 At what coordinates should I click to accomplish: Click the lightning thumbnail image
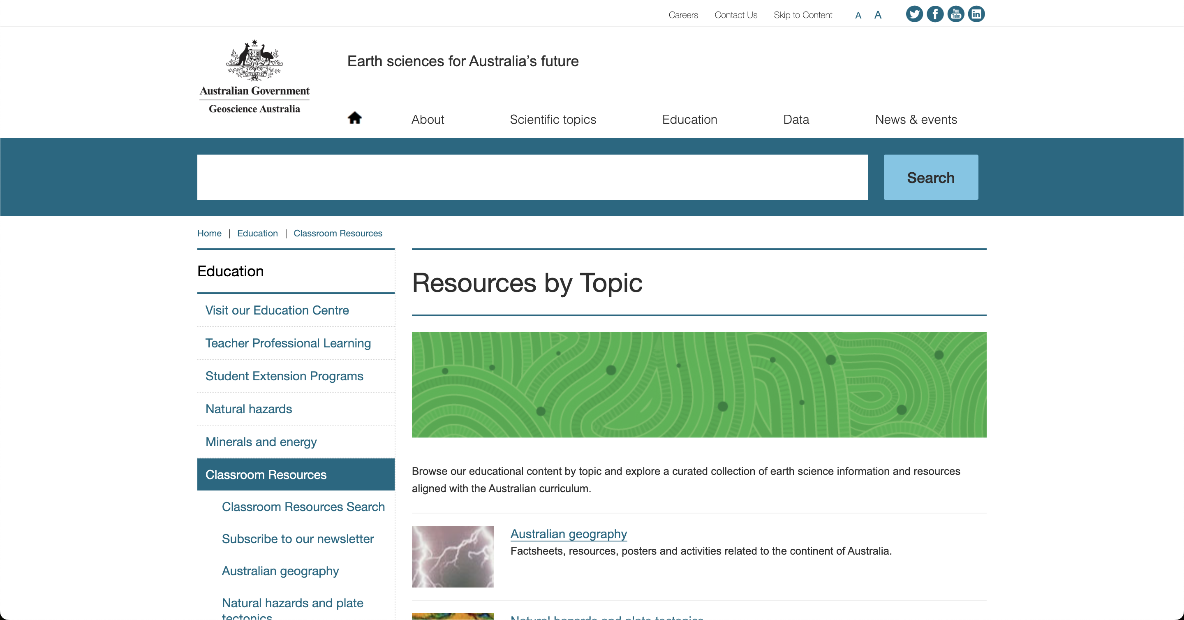coord(453,557)
